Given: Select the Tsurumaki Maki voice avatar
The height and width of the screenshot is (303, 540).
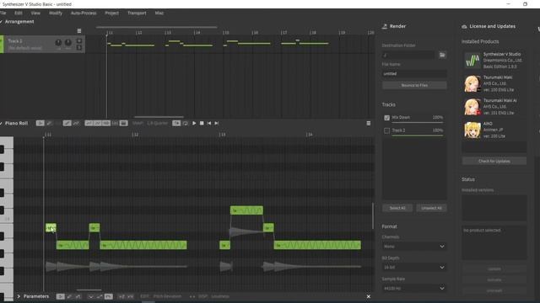Looking at the screenshot, I should point(472,83).
